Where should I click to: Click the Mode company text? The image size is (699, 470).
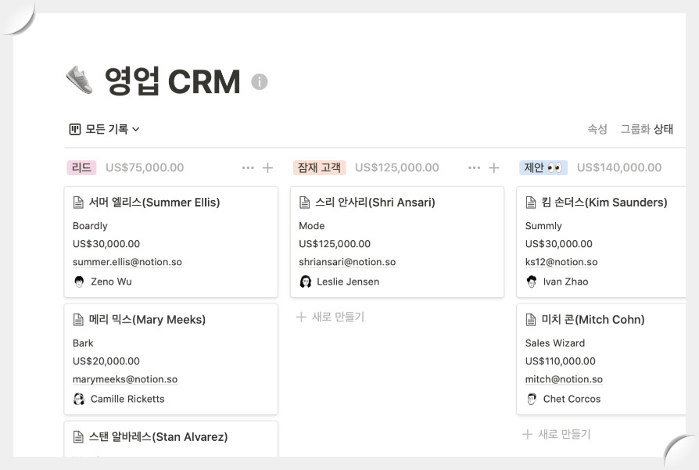tap(312, 226)
